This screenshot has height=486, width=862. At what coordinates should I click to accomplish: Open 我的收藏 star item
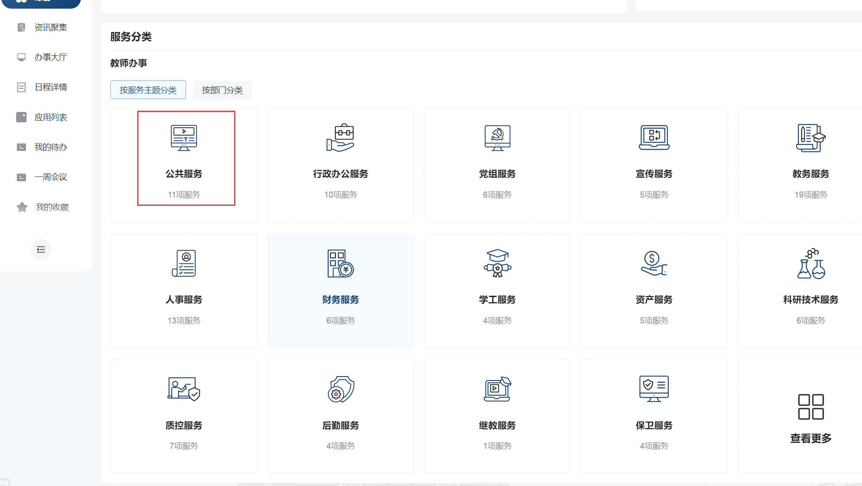[x=52, y=207]
